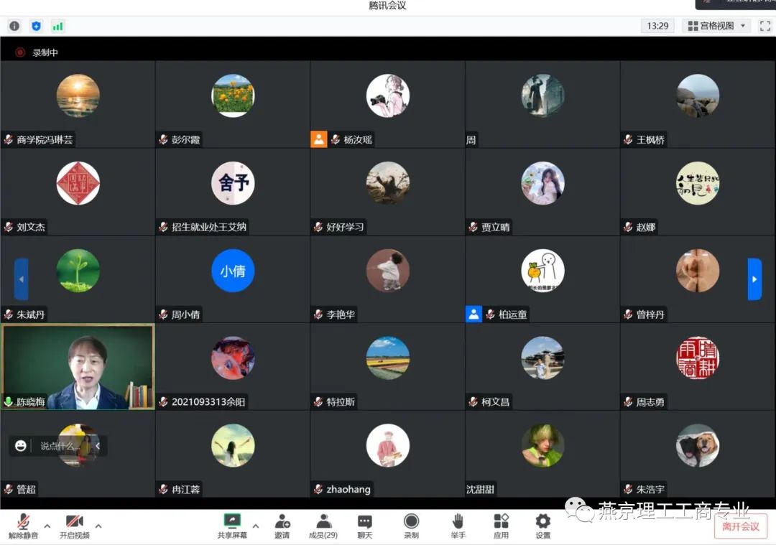
Task: Open the Chat (聊天) panel
Action: coord(365,526)
